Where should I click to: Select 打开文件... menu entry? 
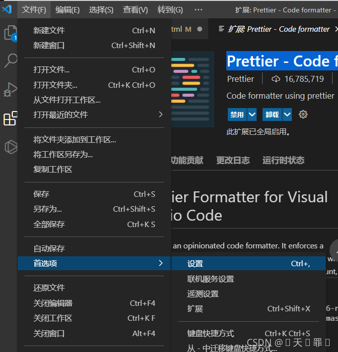pyautogui.click(x=94, y=69)
